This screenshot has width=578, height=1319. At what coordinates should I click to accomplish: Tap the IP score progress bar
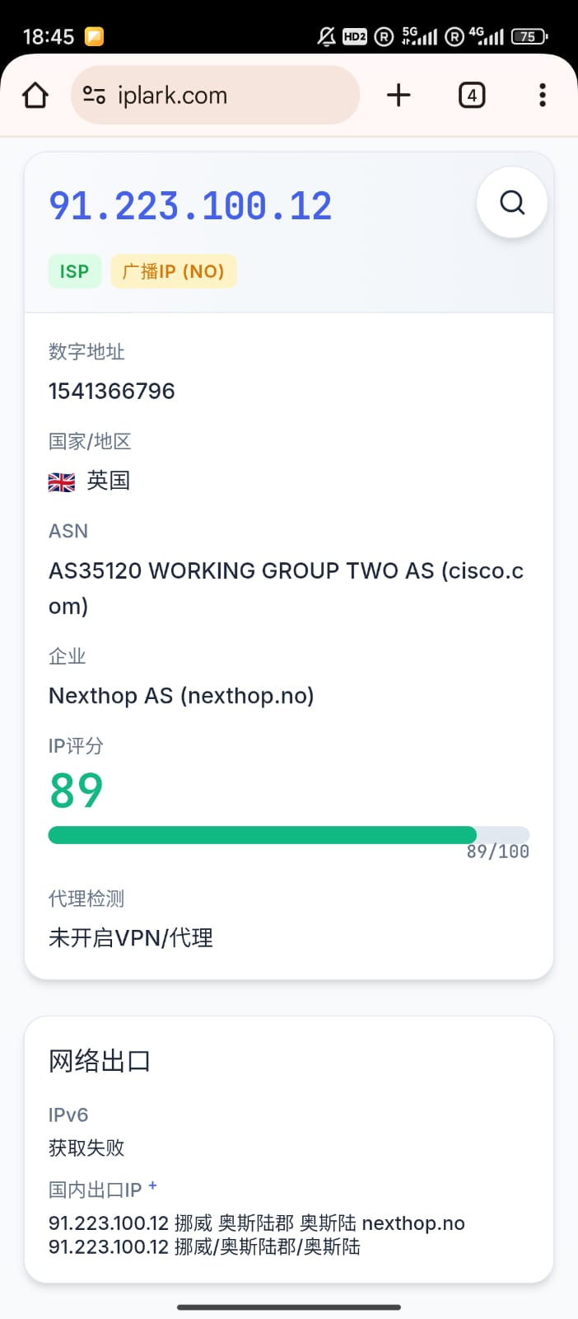288,835
